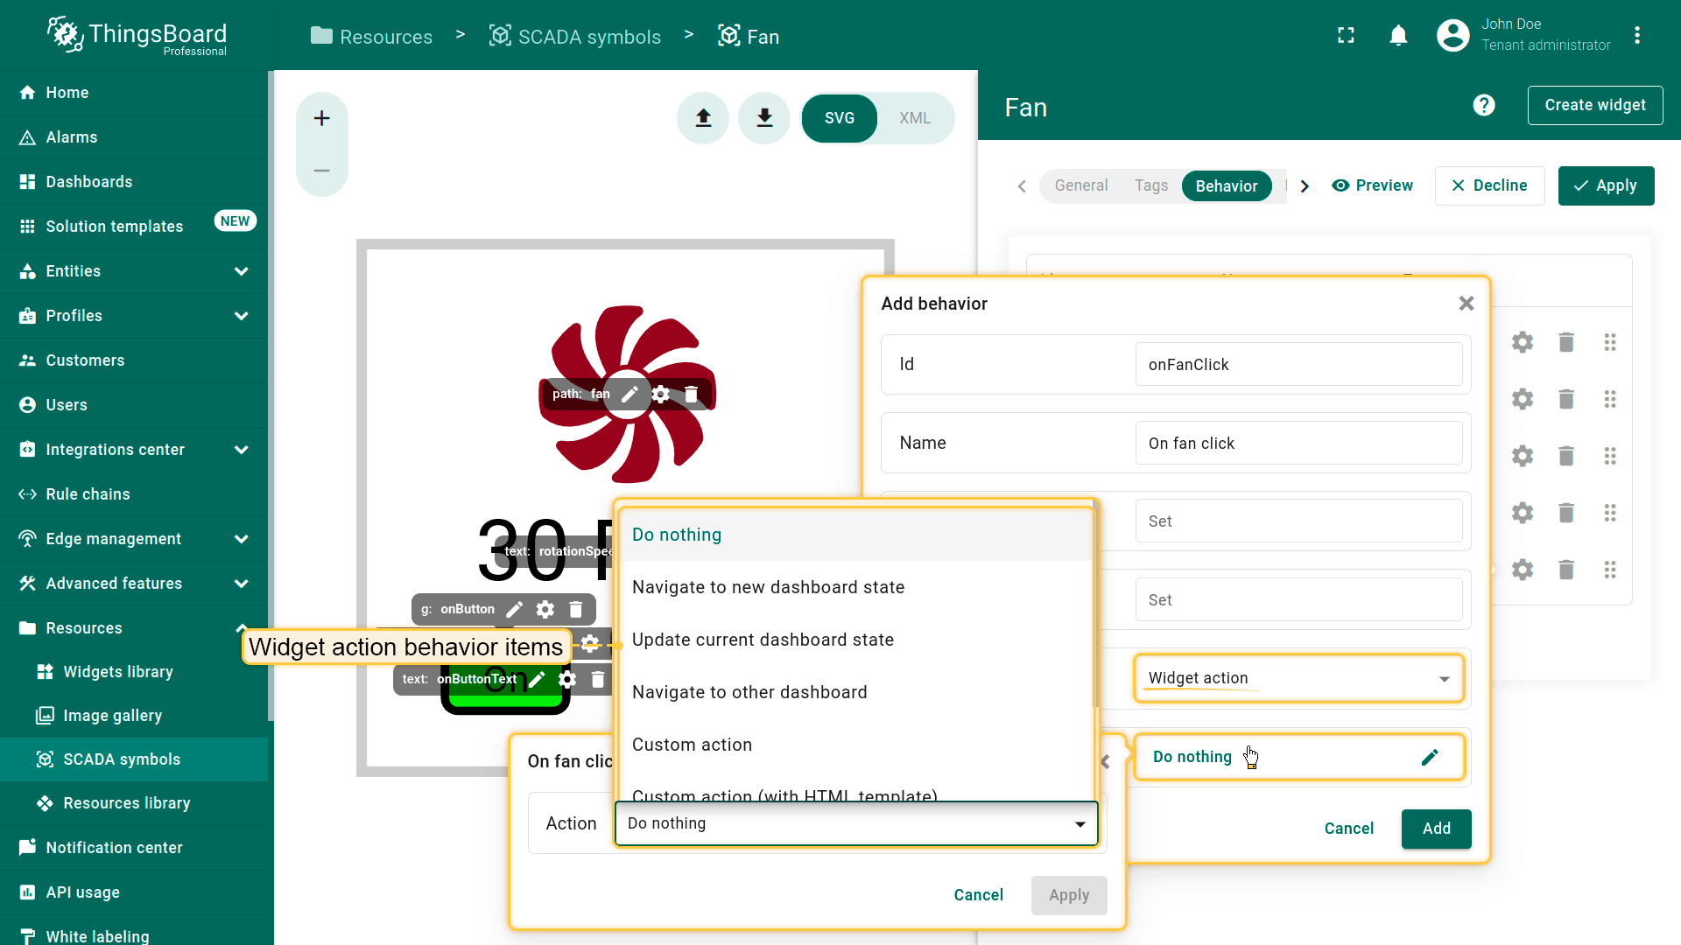The width and height of the screenshot is (1681, 945).
Task: Switch to the Tags tab
Action: coord(1150,185)
